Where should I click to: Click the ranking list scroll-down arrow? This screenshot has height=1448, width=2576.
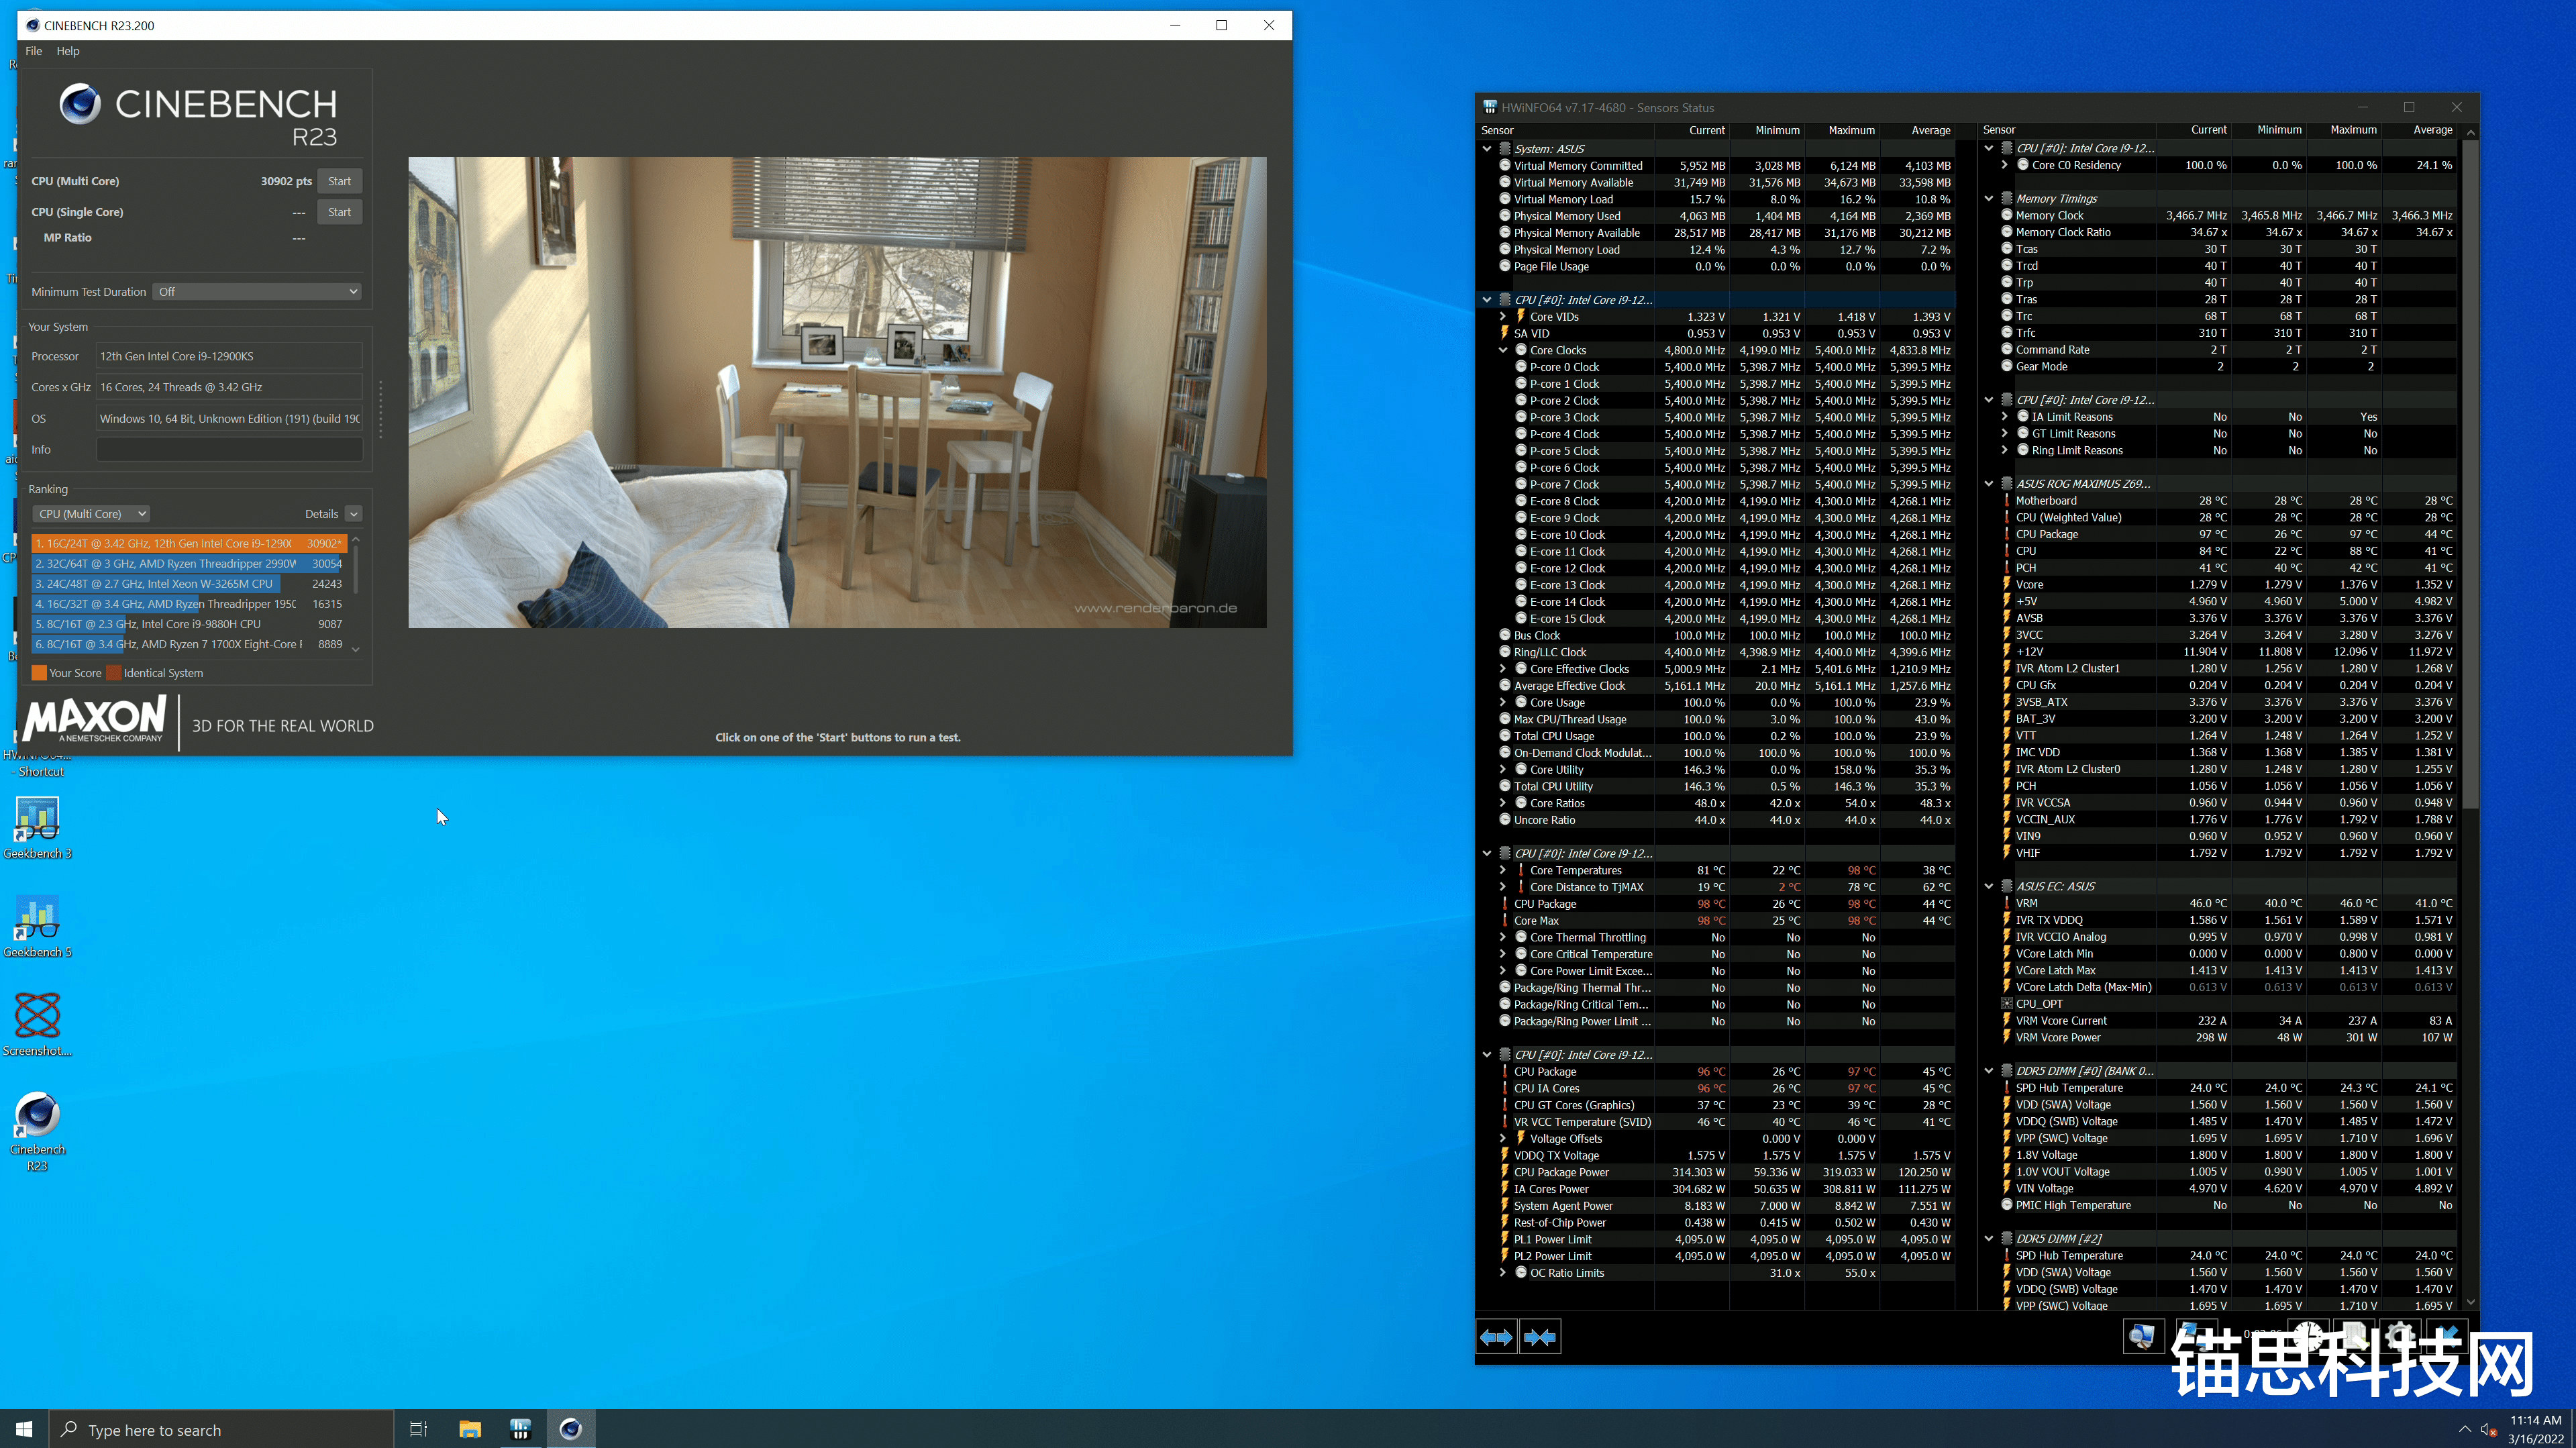pyautogui.click(x=355, y=649)
